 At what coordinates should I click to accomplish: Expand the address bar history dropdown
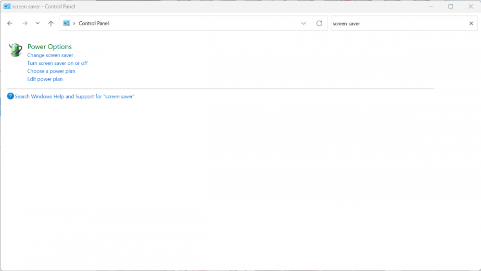[304, 23]
